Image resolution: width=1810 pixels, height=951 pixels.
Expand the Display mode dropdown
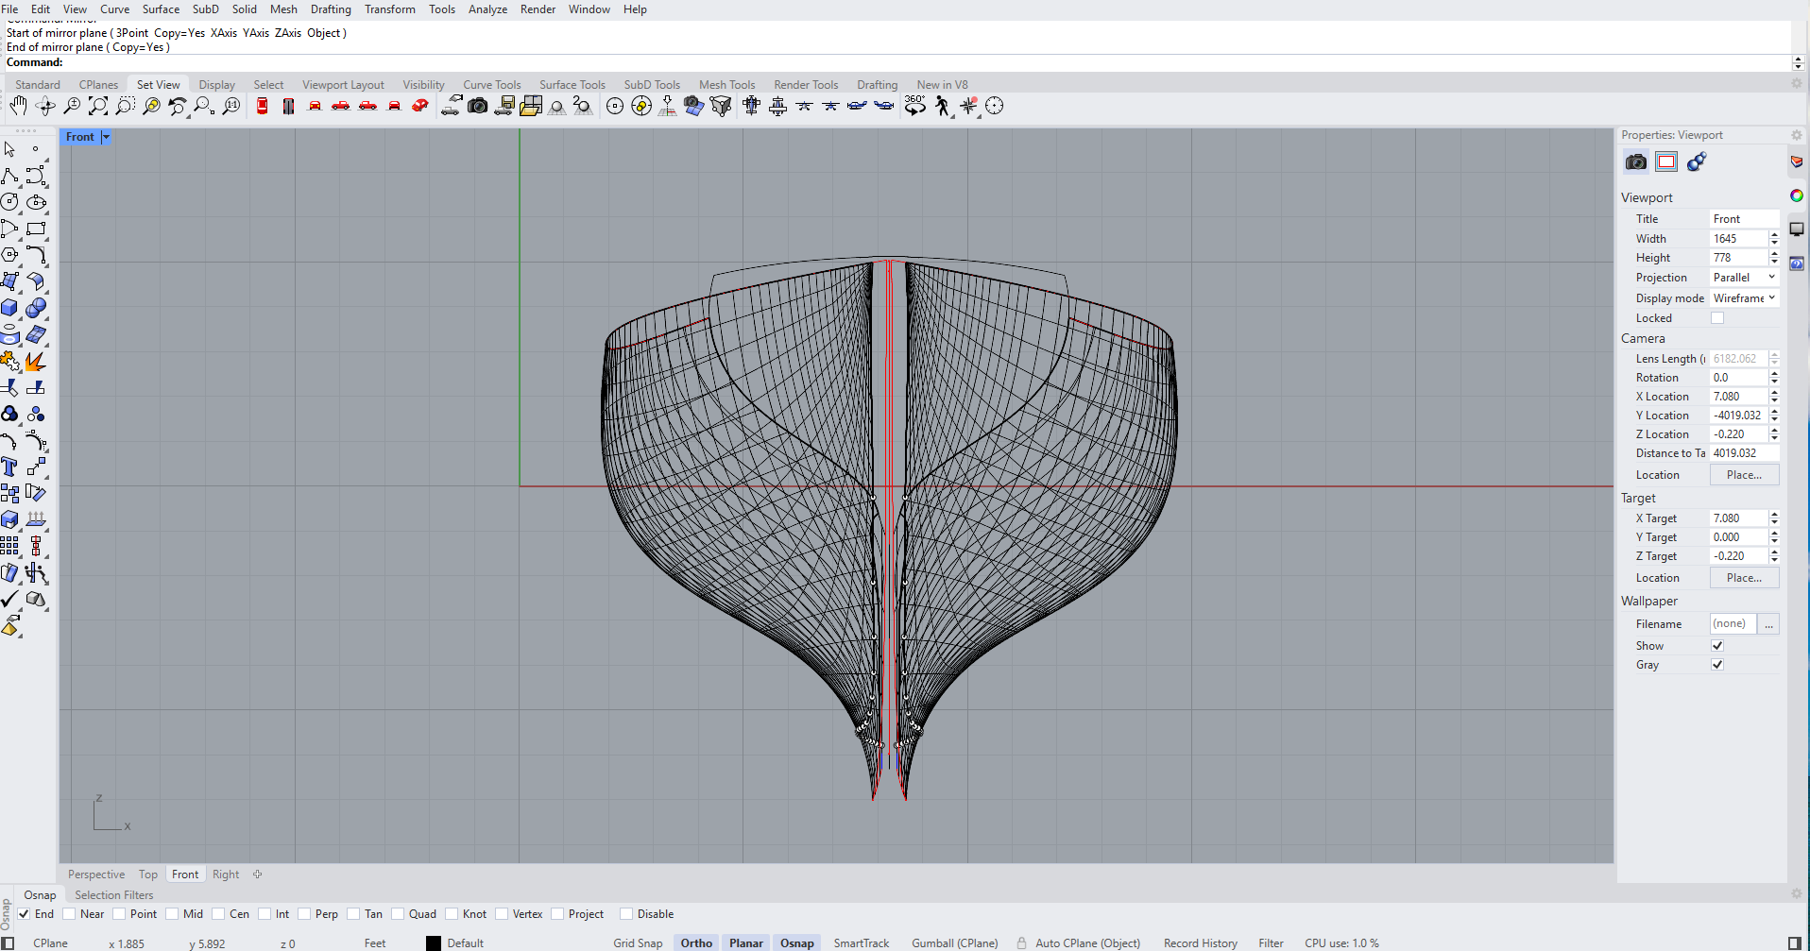point(1744,298)
